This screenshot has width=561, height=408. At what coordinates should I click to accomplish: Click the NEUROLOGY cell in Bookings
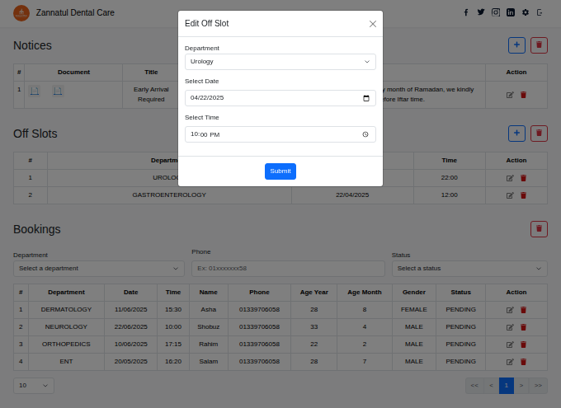[x=66, y=327]
